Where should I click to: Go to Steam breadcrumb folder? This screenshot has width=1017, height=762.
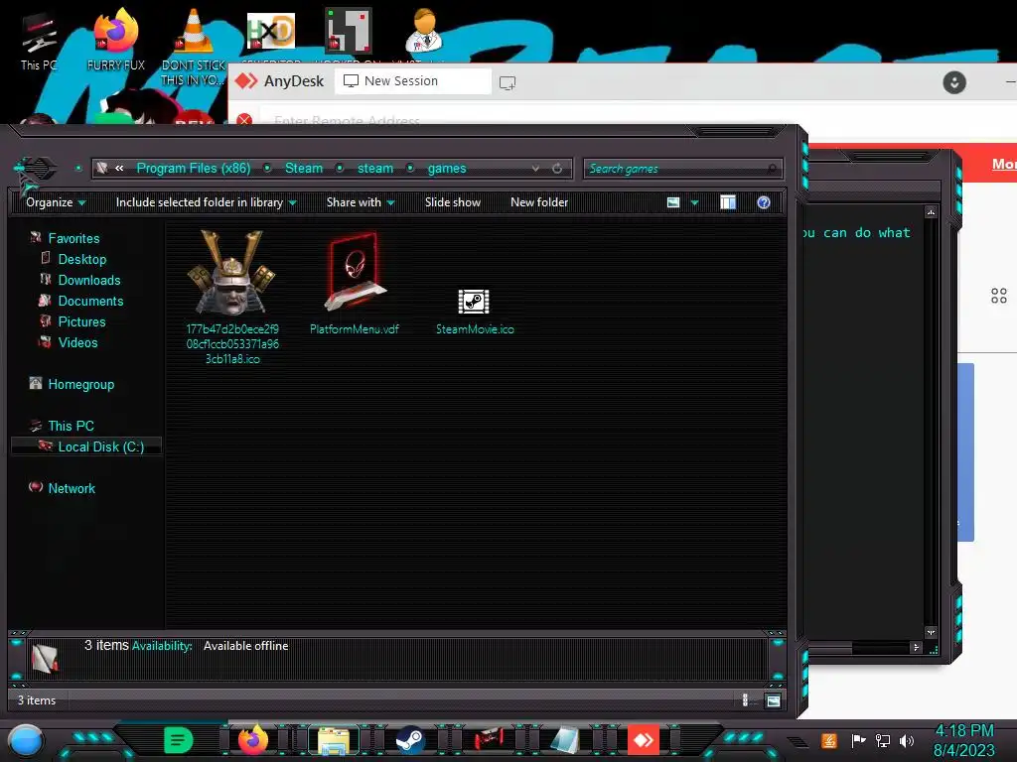click(x=304, y=169)
